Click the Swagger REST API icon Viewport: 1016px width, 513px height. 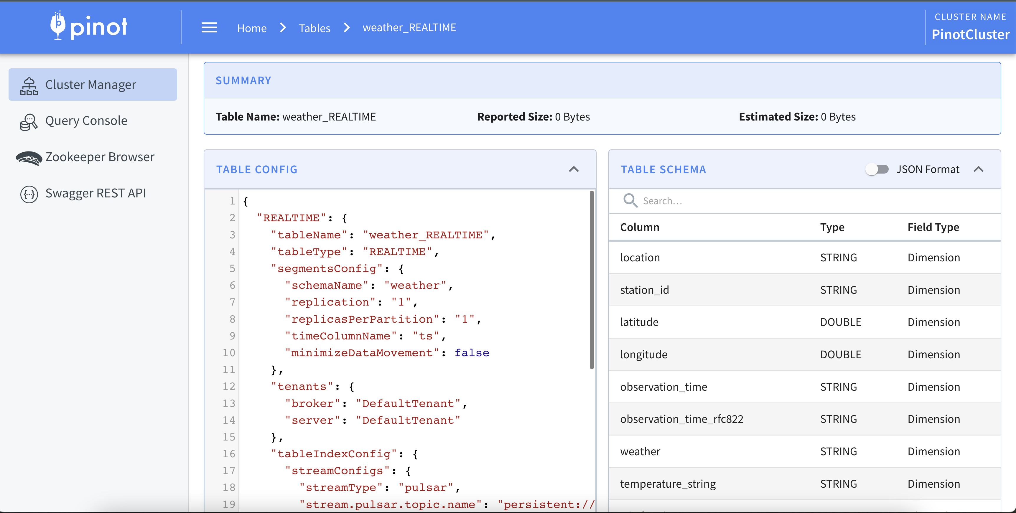point(29,194)
